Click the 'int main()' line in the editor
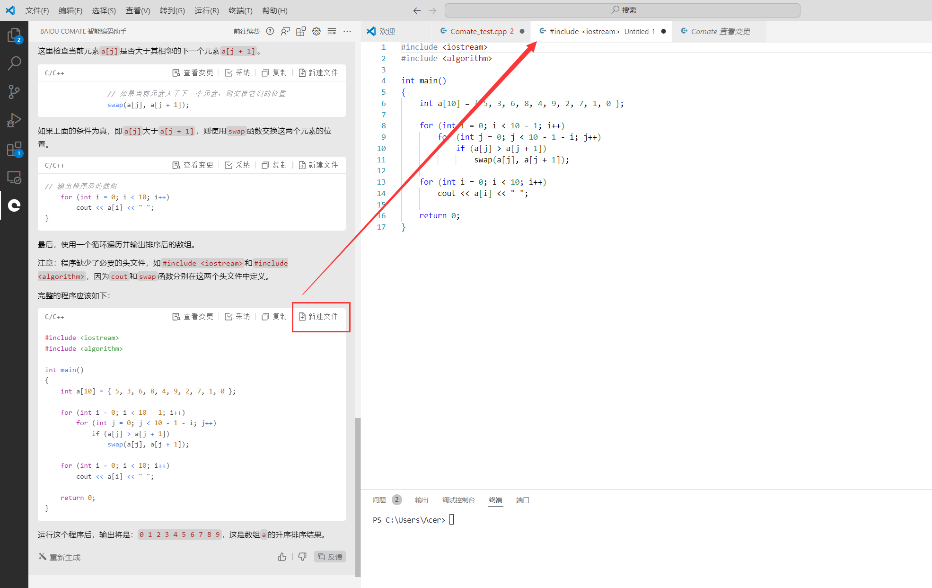This screenshot has height=588, width=932. pos(424,80)
